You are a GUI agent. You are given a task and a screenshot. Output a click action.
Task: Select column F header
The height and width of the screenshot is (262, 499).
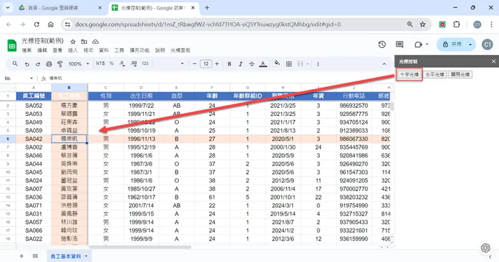click(212, 88)
